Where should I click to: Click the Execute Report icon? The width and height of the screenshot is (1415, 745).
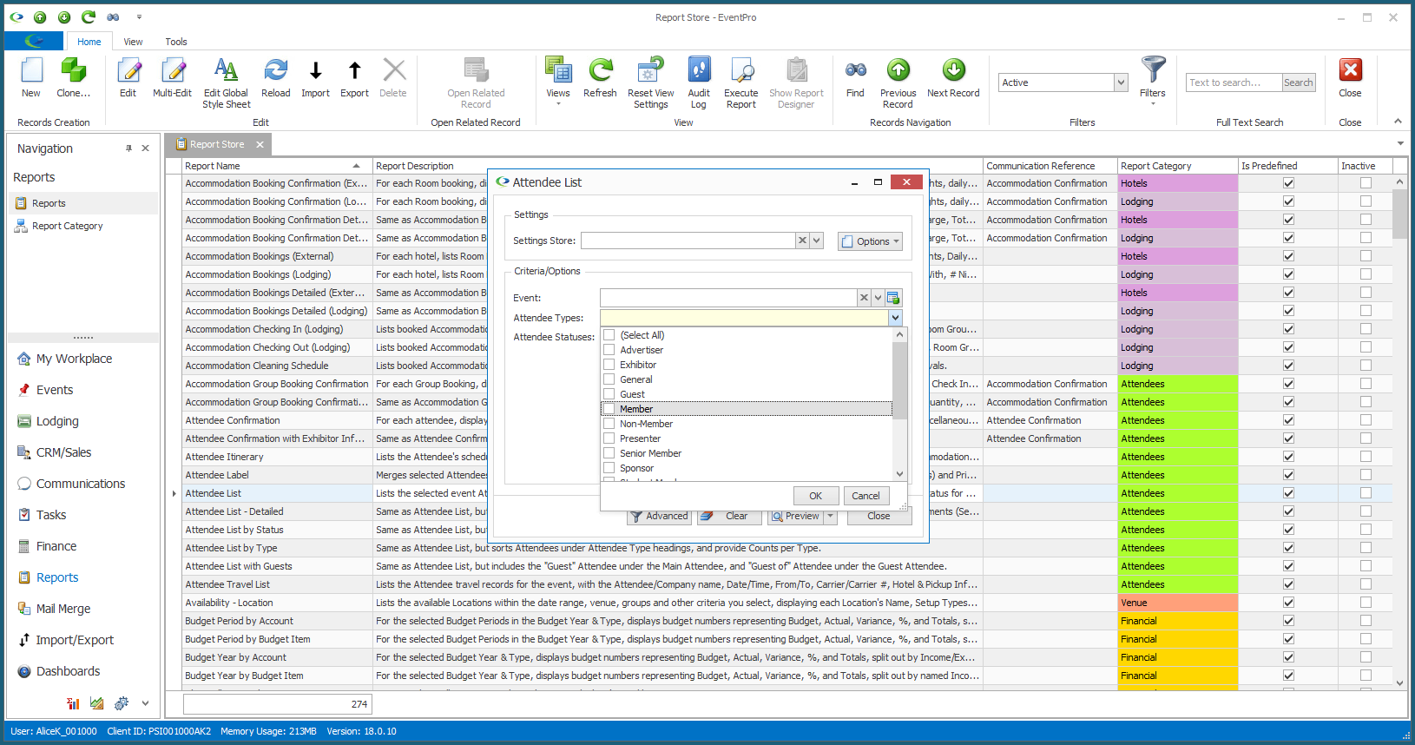tap(741, 70)
